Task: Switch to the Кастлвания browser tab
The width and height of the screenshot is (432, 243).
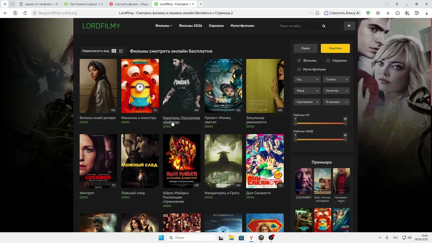Action: tap(84, 4)
